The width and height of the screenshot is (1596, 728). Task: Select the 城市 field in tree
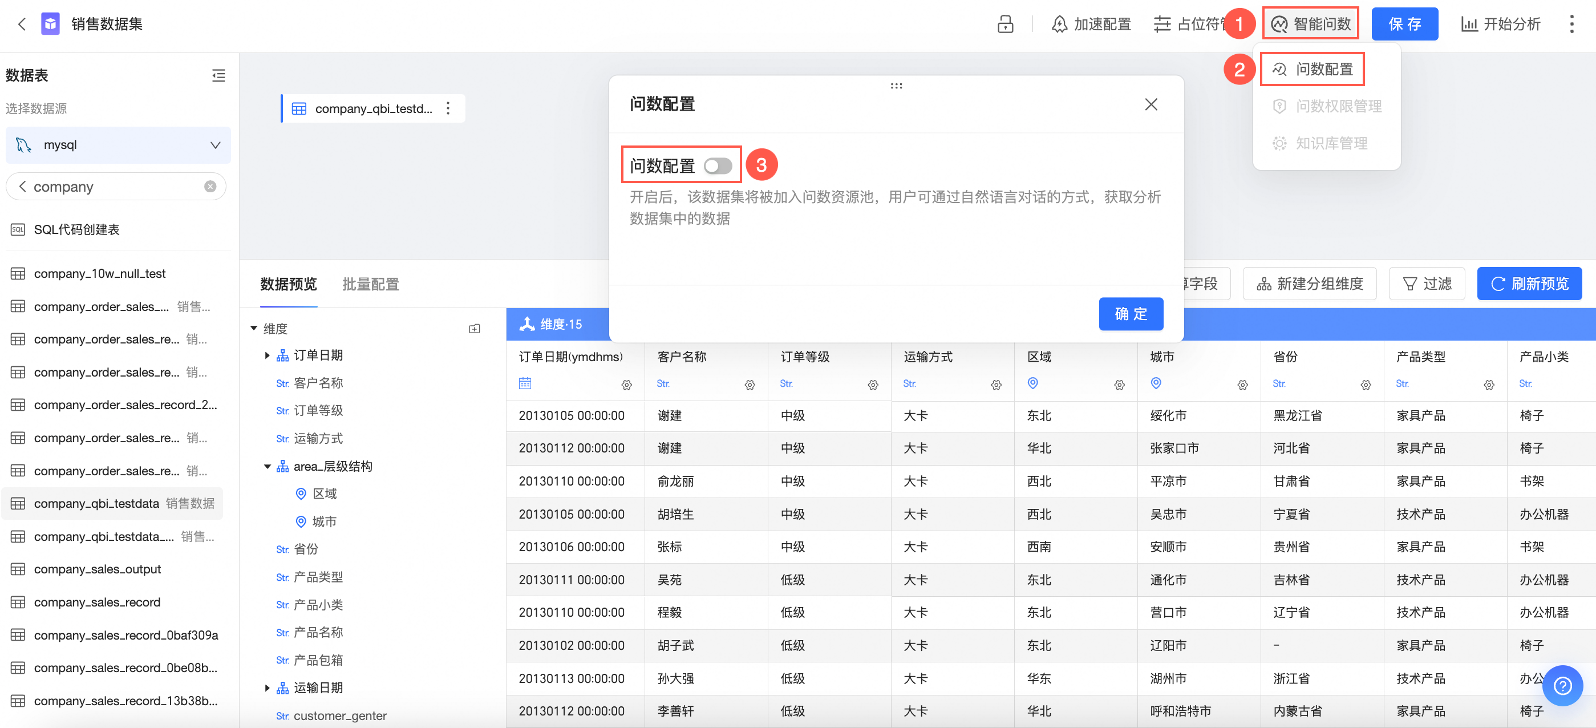click(325, 521)
